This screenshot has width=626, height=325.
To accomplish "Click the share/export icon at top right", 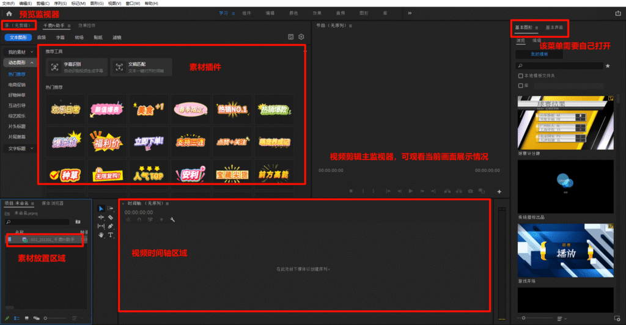I will 617,13.
